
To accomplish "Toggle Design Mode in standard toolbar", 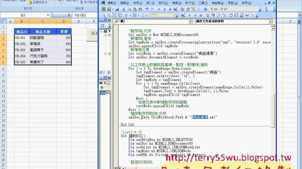I will tap(176, 9).
